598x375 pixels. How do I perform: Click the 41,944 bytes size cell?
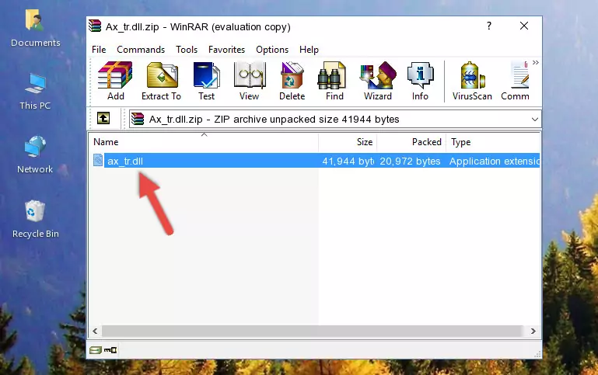click(348, 161)
